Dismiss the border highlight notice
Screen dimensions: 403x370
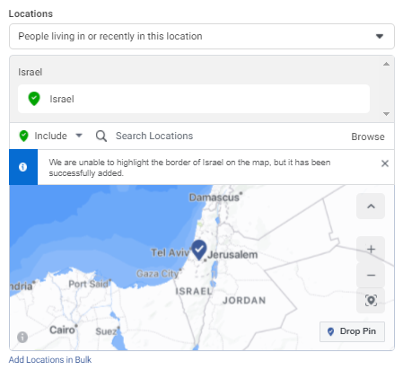tap(385, 163)
